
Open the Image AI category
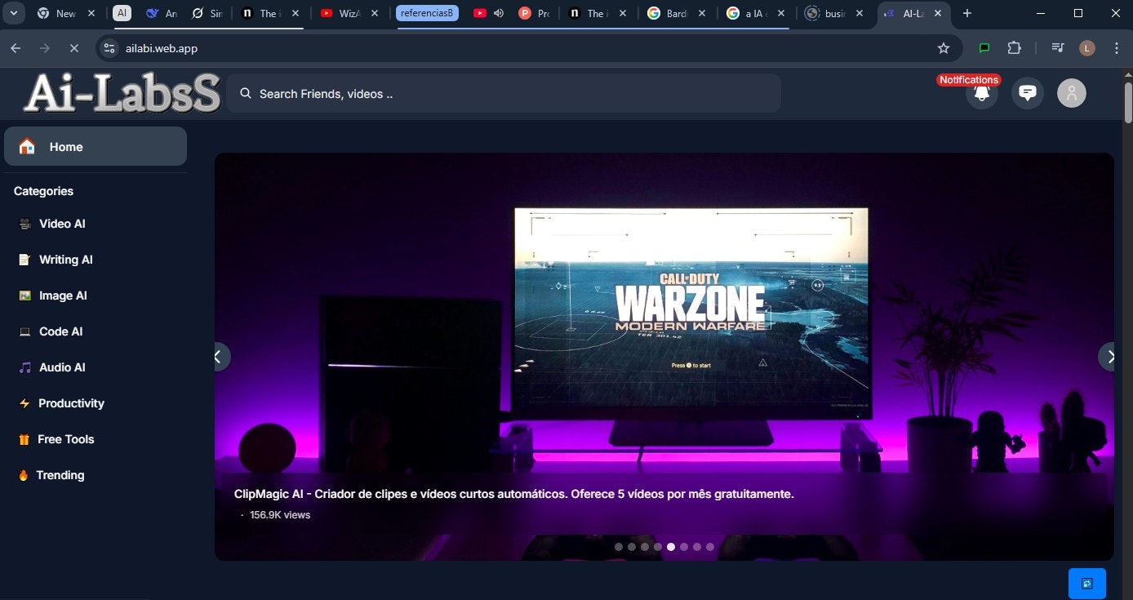[x=63, y=296]
